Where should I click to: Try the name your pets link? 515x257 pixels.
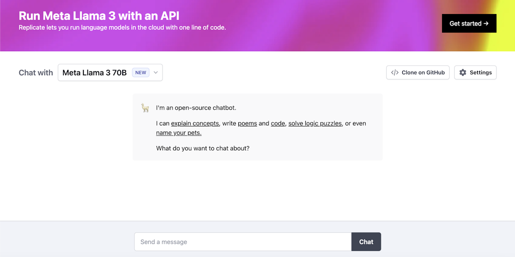(179, 133)
